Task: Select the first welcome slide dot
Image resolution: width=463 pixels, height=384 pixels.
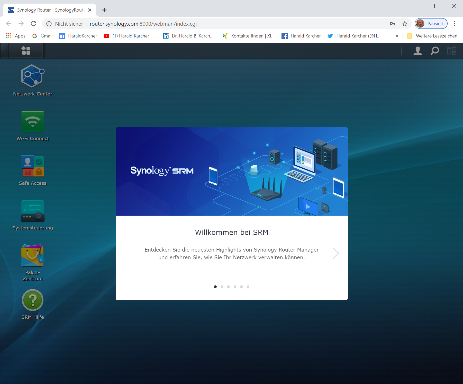Action: click(215, 287)
